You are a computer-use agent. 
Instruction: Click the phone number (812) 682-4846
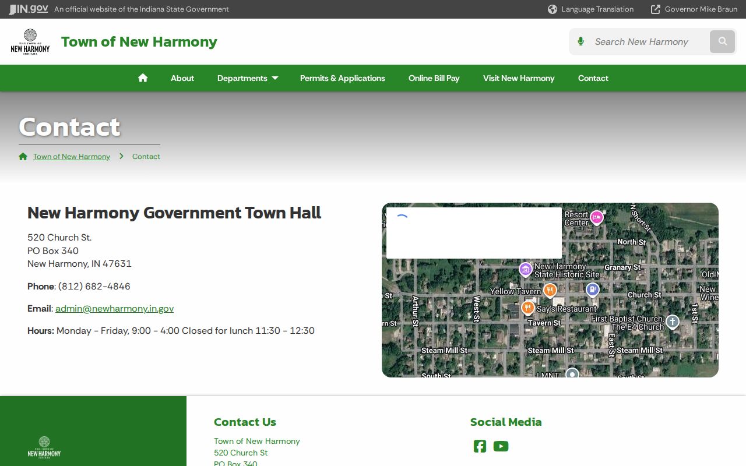click(x=94, y=286)
